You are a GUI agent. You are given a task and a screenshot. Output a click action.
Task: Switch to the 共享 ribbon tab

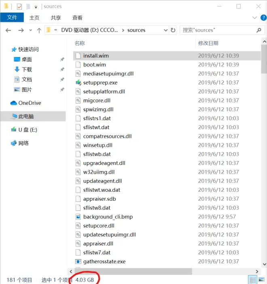click(x=56, y=17)
